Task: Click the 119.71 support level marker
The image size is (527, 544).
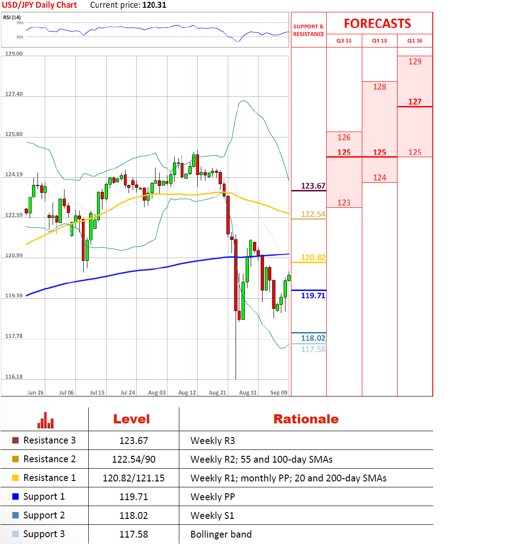Action: tap(313, 296)
